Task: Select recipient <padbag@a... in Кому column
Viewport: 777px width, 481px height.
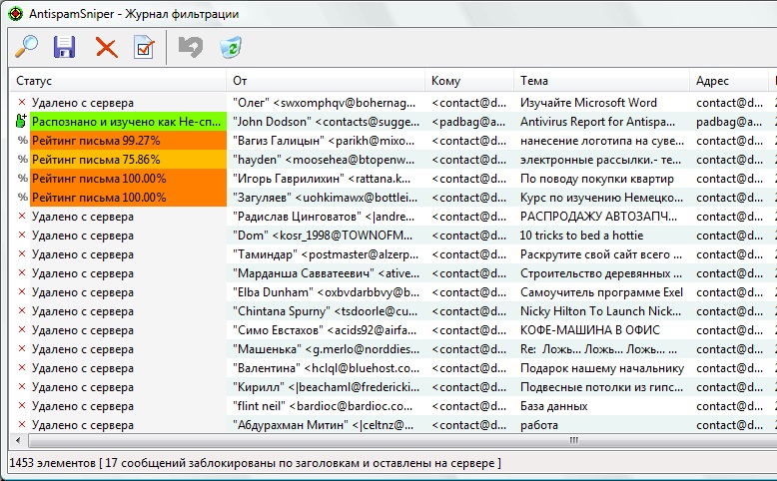Action: click(x=468, y=122)
